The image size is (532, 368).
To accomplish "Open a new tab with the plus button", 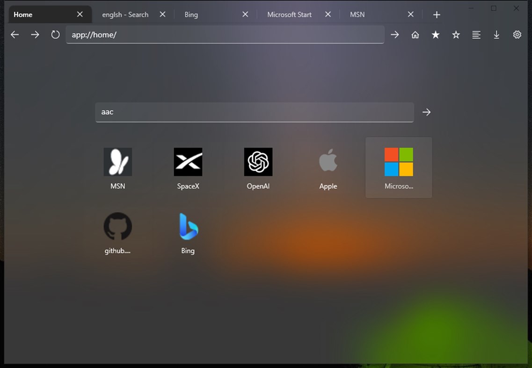I will point(436,14).
